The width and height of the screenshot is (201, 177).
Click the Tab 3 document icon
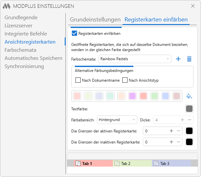[156, 163]
